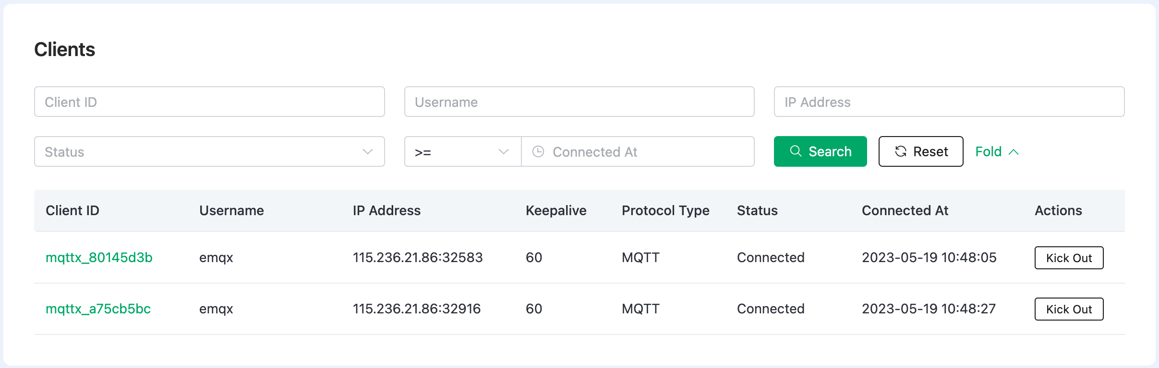Viewport: 1159px width, 368px height.
Task: Click the Status column header
Action: 757,210
